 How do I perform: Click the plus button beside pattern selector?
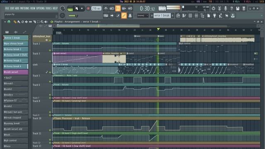coord(173,16)
